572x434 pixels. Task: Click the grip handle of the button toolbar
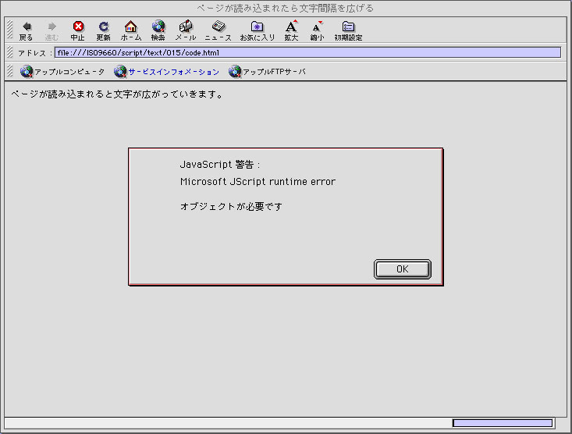(x=10, y=30)
